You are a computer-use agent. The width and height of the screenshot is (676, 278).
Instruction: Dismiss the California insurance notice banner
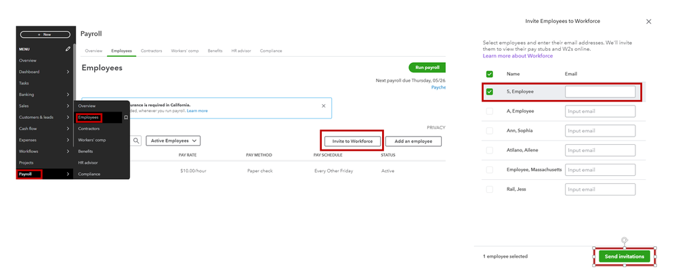[x=324, y=106]
